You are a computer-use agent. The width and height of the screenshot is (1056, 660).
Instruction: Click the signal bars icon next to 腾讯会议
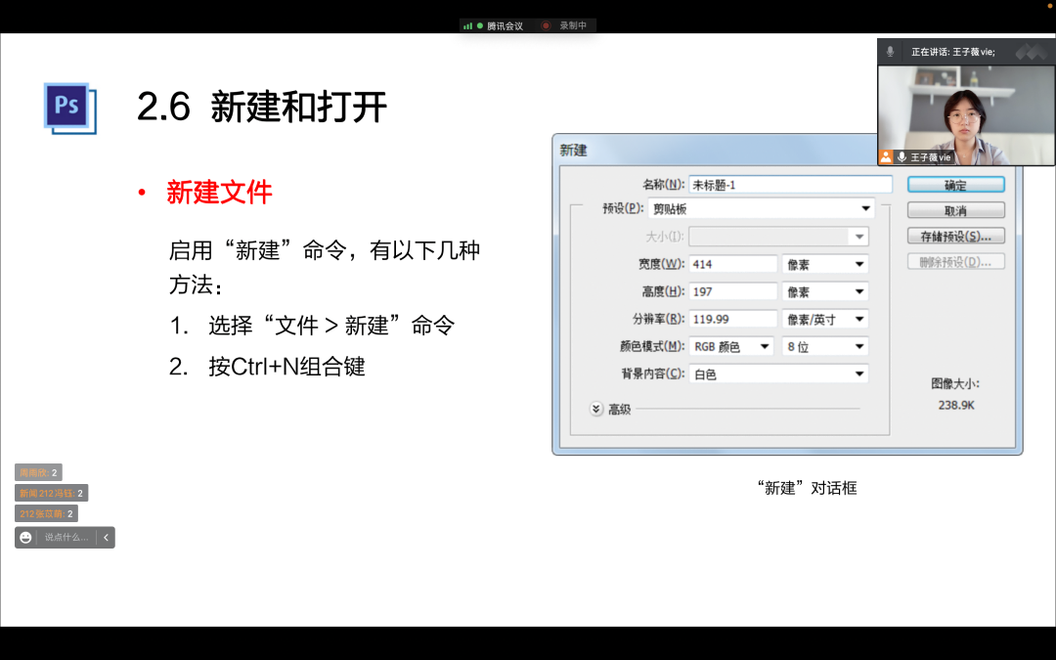468,26
